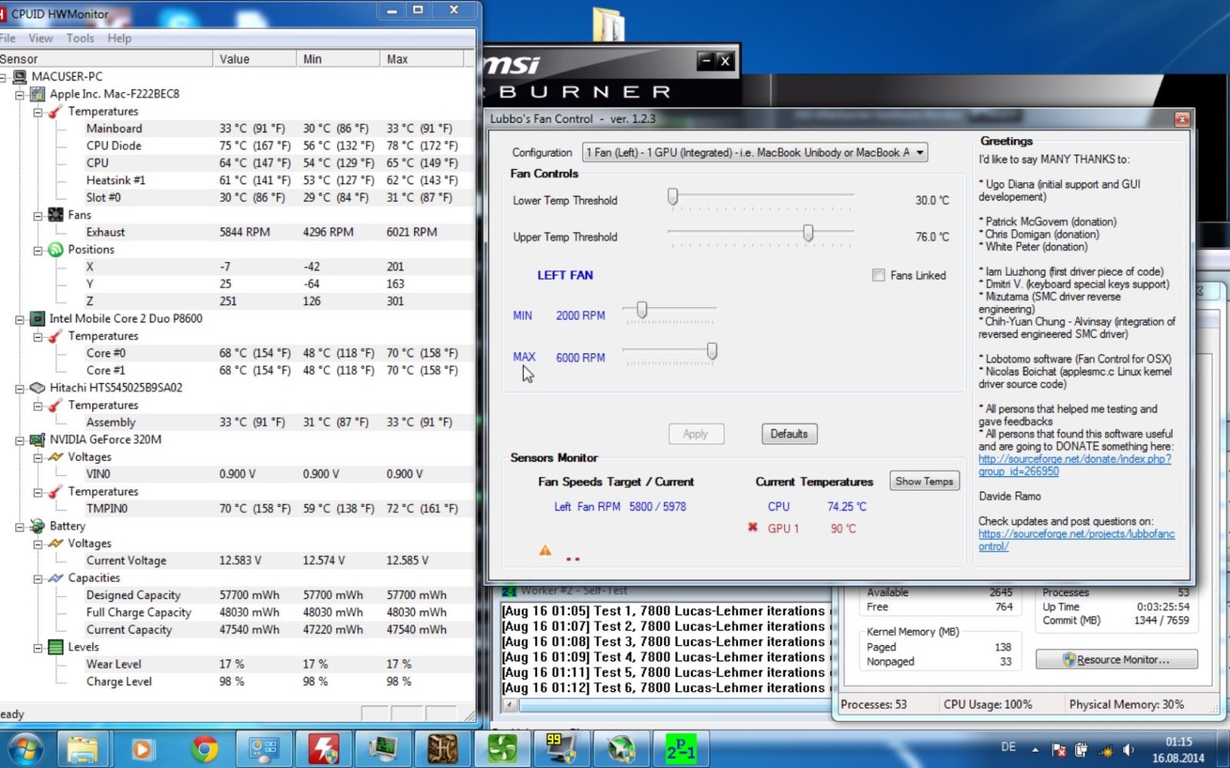Click the Apple Inc. motherboard icon
This screenshot has height=768, width=1230.
click(37, 94)
